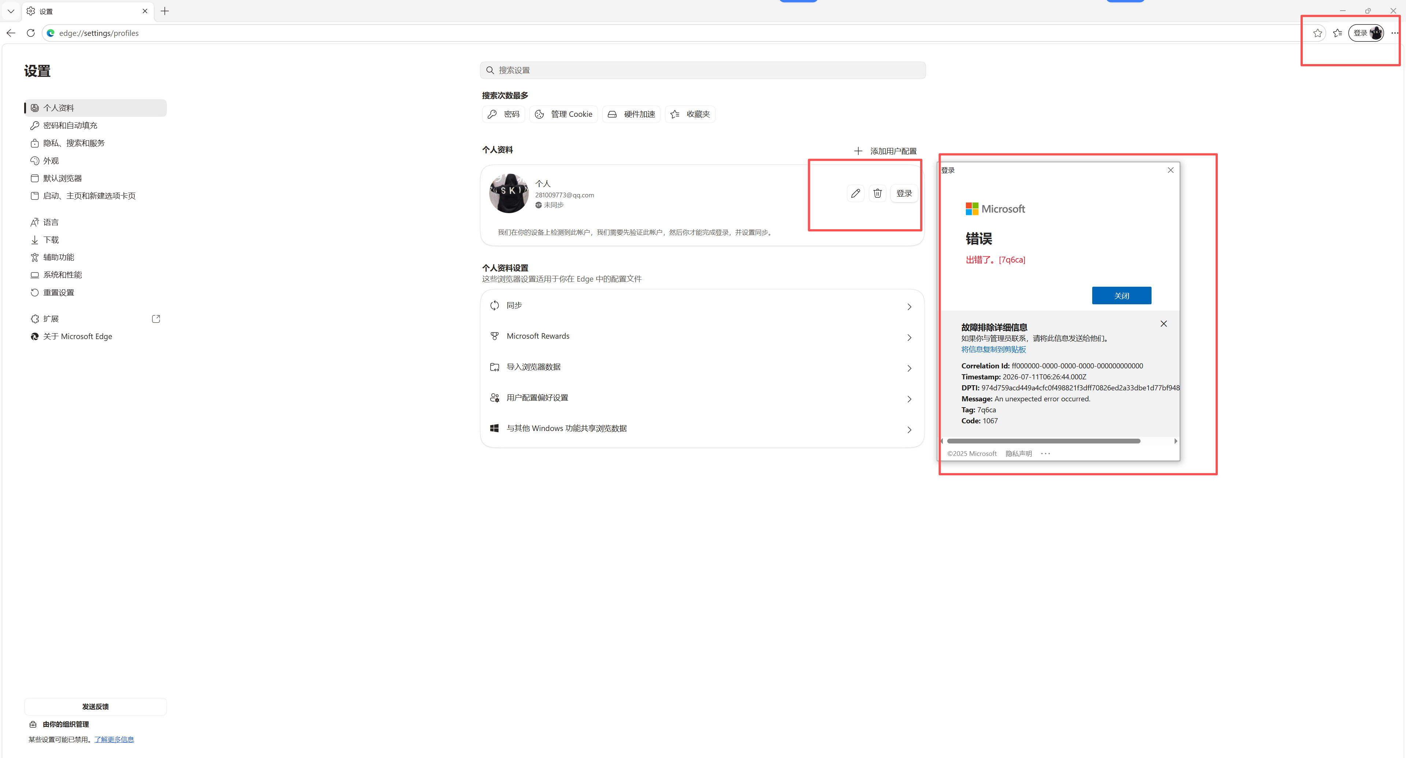
Task: Dismiss the troubleshooting details panel
Action: (x=1164, y=324)
